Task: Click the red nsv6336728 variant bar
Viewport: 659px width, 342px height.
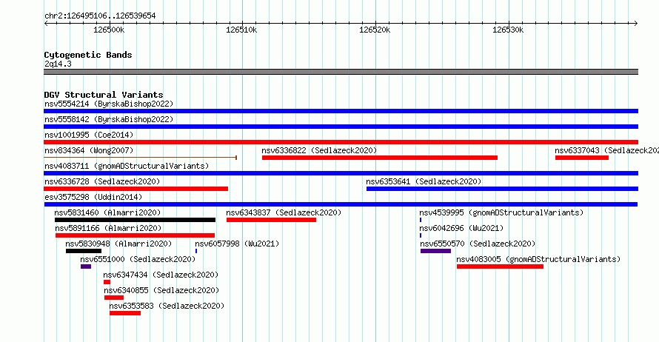Action: click(136, 189)
